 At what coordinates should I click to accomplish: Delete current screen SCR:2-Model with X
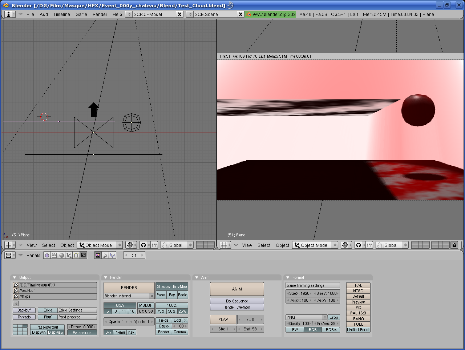click(x=179, y=14)
